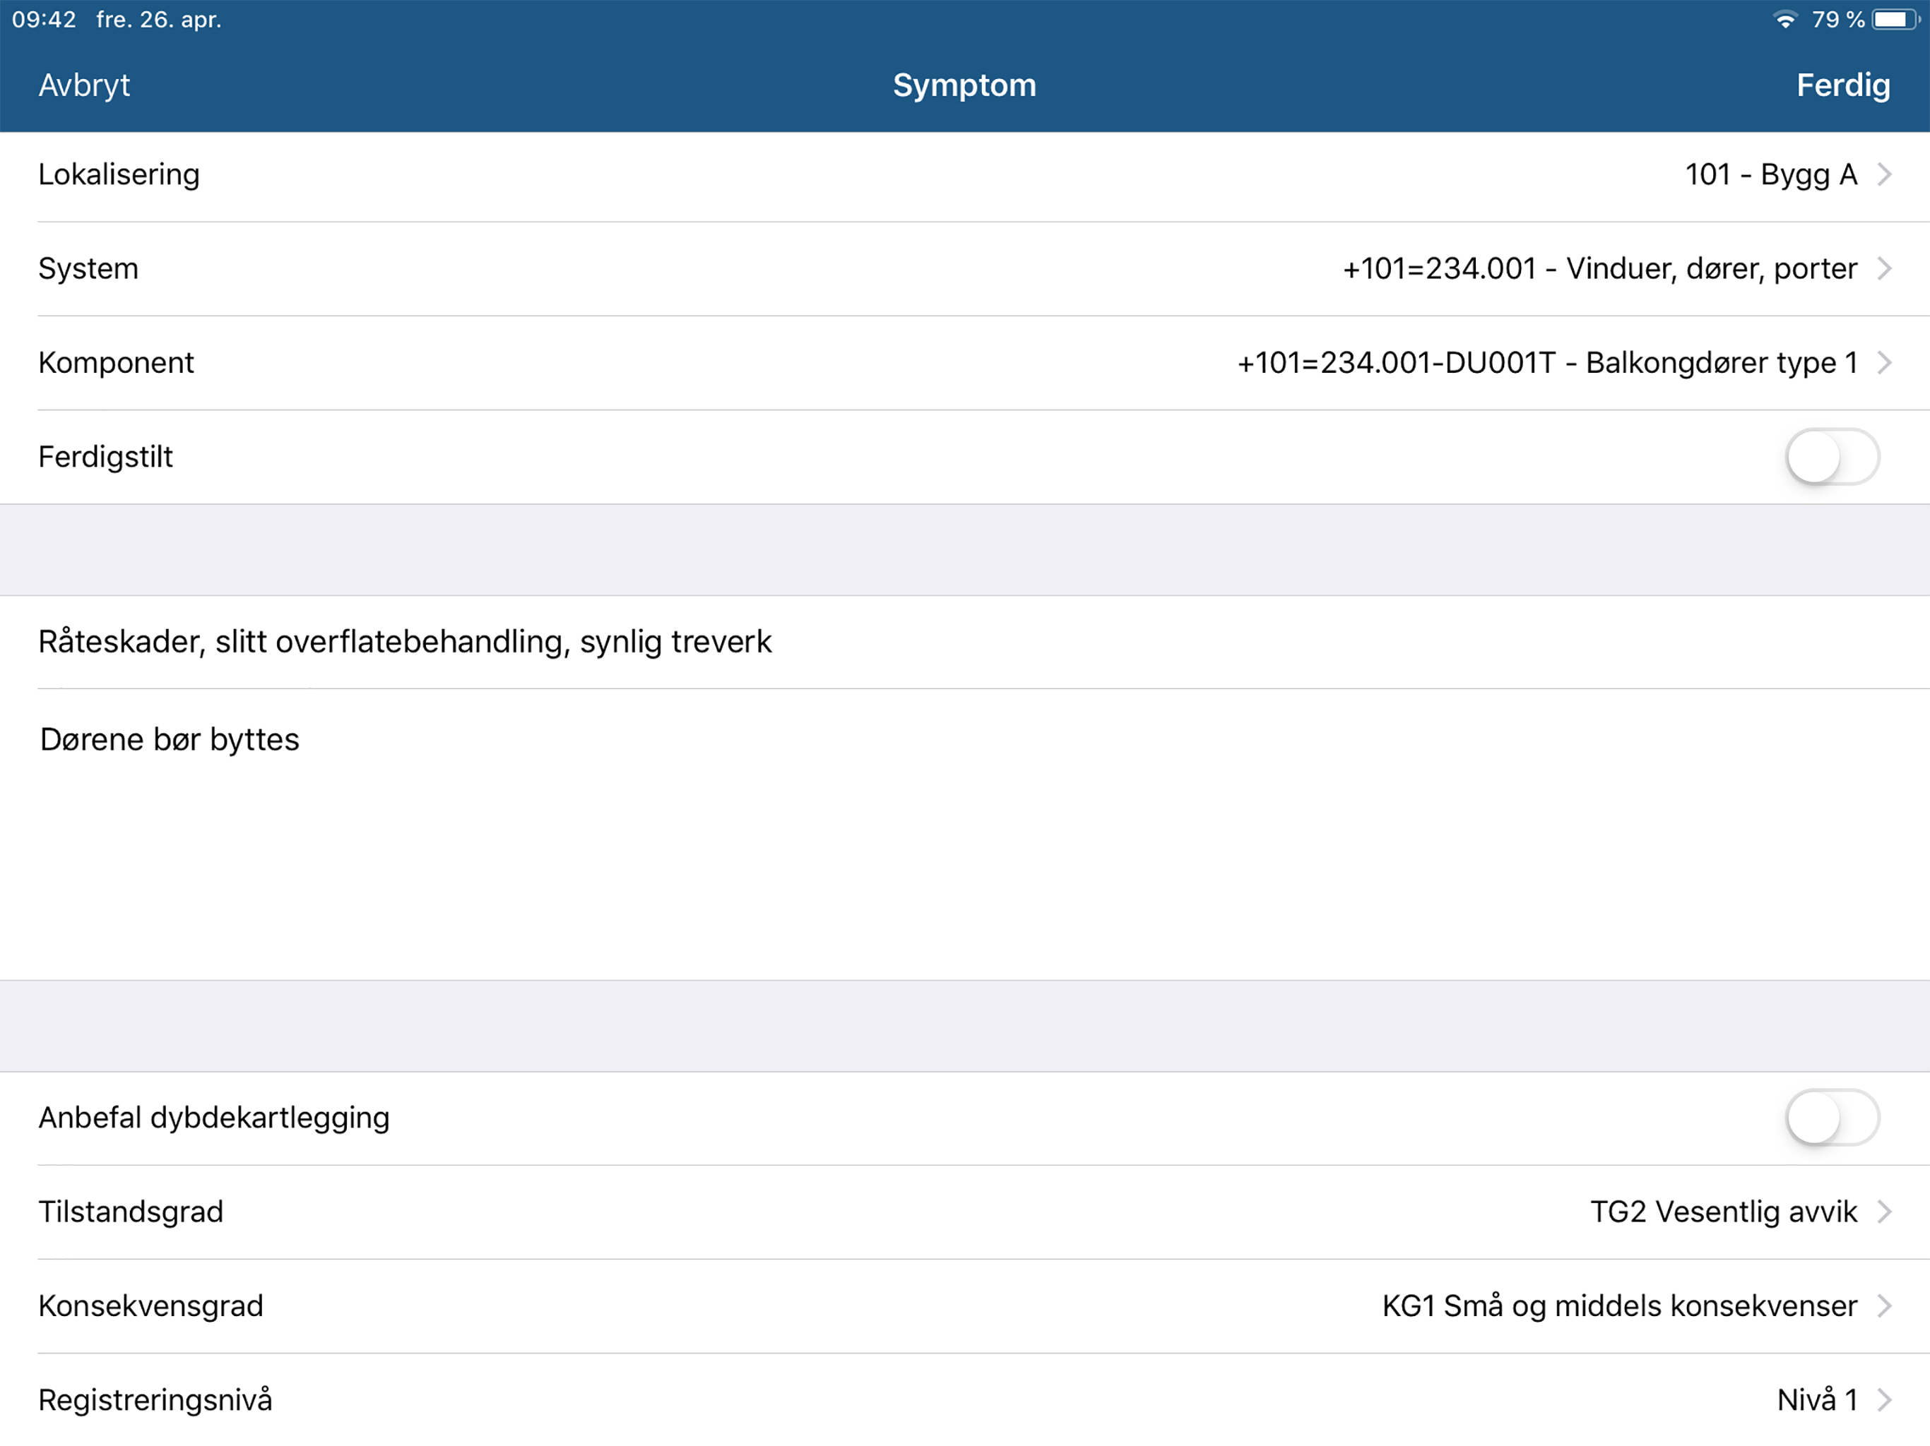The width and height of the screenshot is (1930, 1446).
Task: Expand the Balkongdører type 1 chevron
Action: [x=1885, y=363]
